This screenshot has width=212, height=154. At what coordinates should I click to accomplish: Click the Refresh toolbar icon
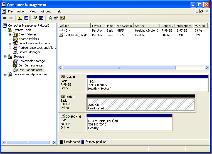(x=50, y=18)
